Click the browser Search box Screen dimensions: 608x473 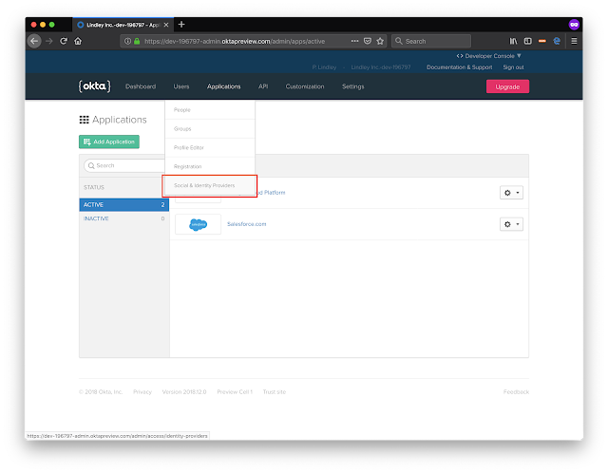(431, 41)
